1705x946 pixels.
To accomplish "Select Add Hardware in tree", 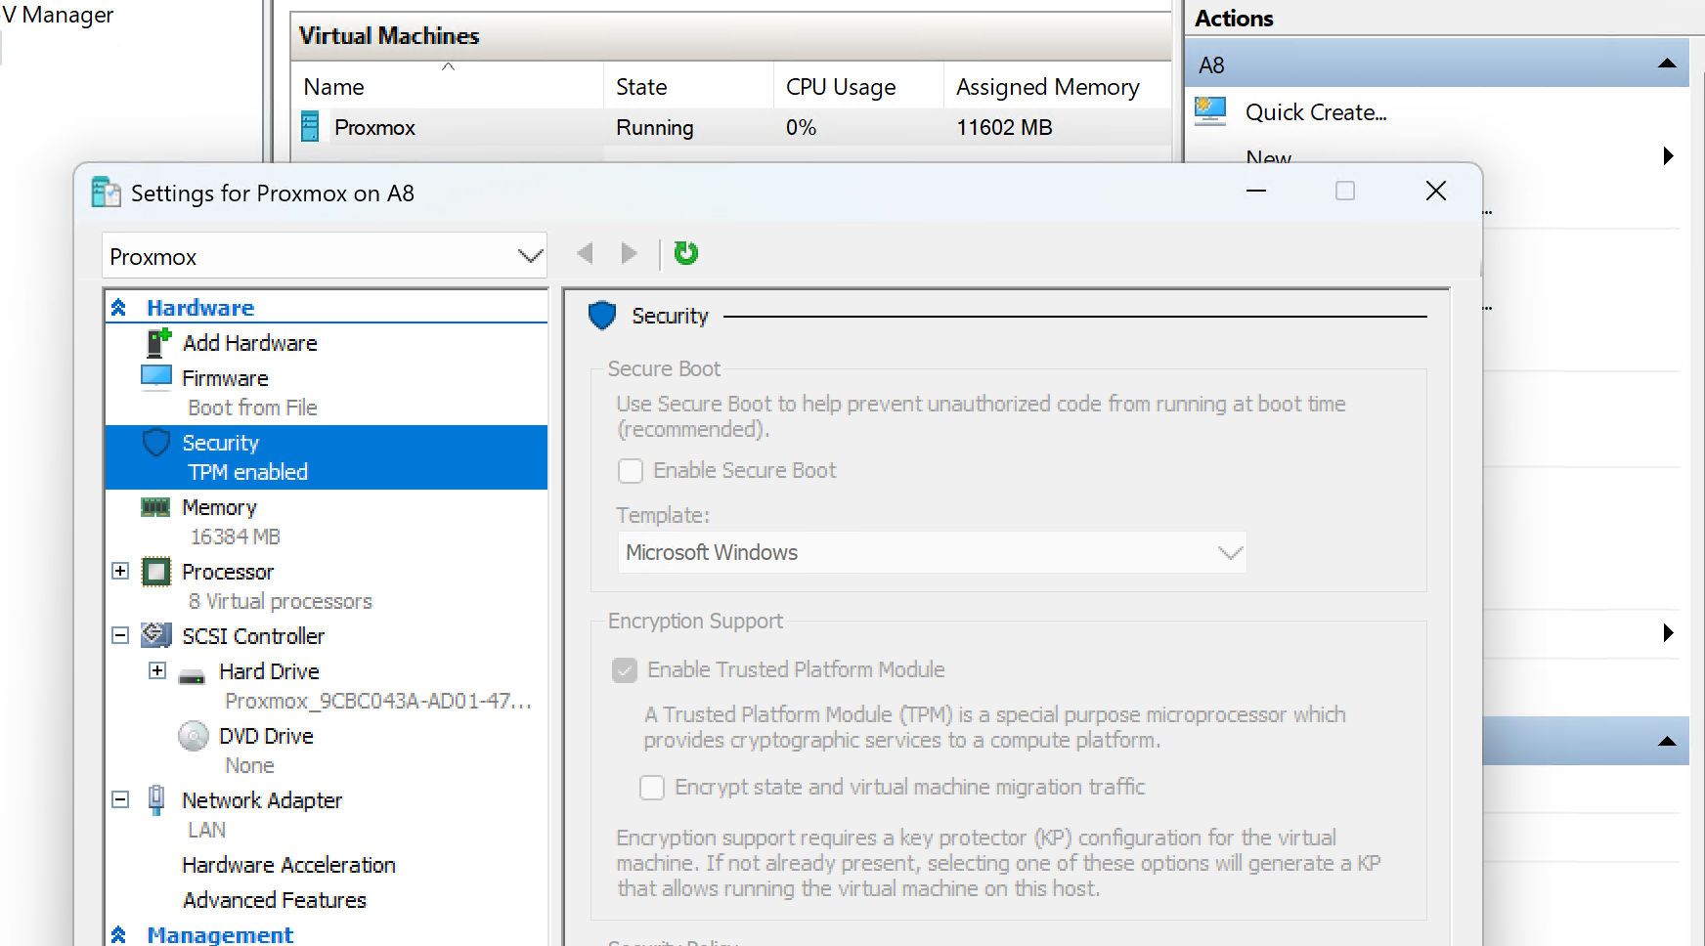I will (250, 343).
